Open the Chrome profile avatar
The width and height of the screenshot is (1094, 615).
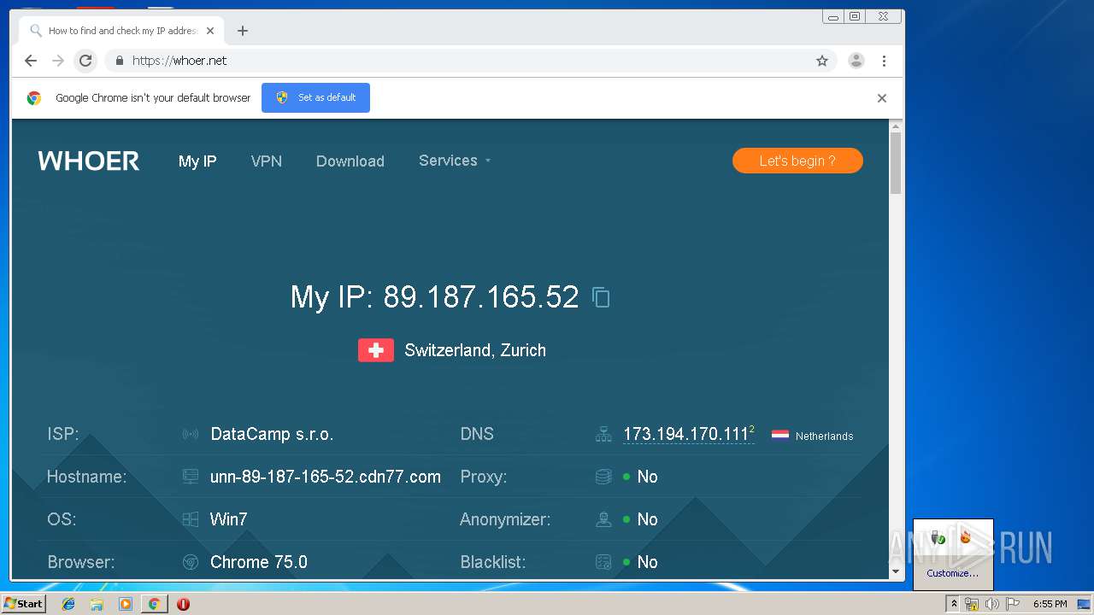point(856,61)
